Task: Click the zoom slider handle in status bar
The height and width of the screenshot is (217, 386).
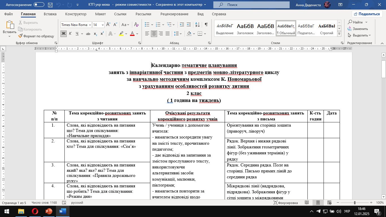Action: coord(354,203)
